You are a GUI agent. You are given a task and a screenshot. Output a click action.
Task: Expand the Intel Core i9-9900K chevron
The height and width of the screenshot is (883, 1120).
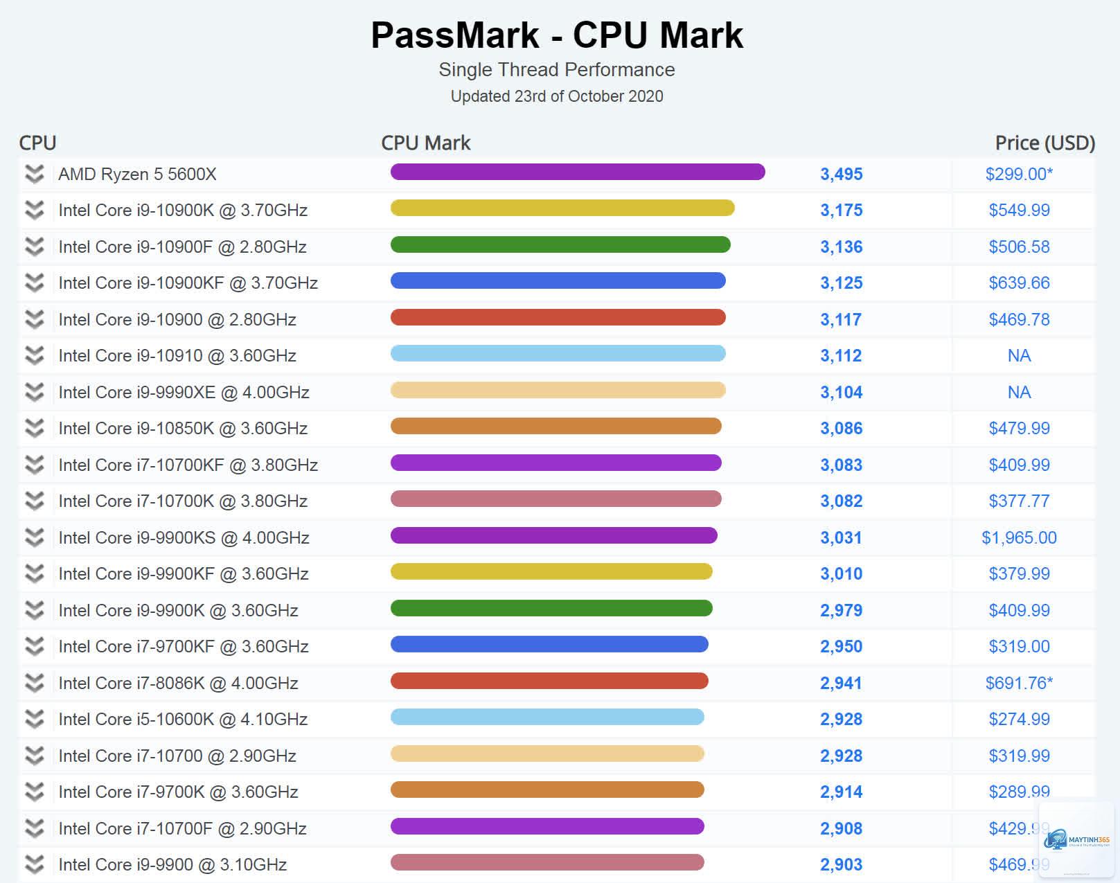pyautogui.click(x=34, y=610)
